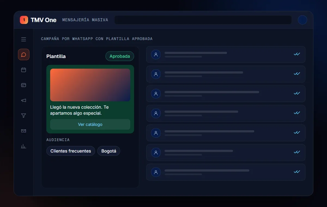Select the chat bubble messaging icon
Viewport: 327px width, 207px height.
click(x=24, y=54)
